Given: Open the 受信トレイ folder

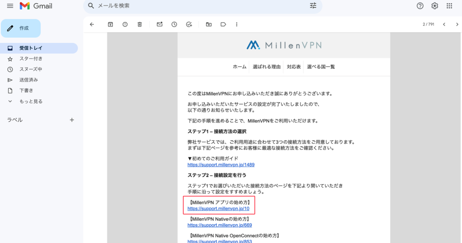Looking at the screenshot, I should coord(31,48).
